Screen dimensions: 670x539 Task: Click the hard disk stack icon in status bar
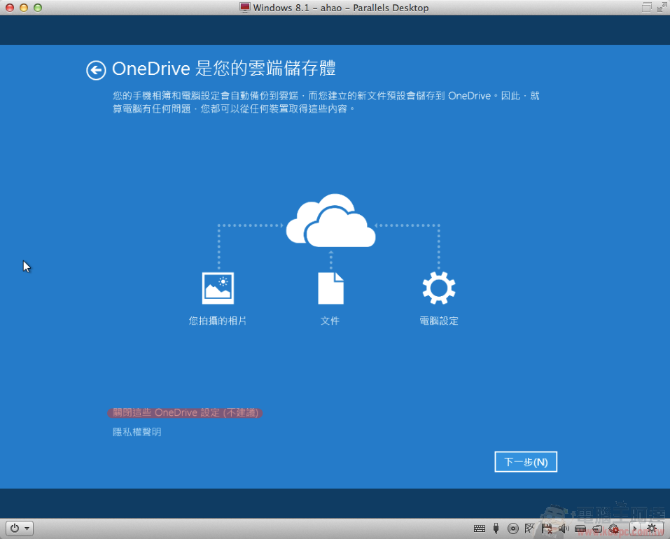(x=597, y=528)
